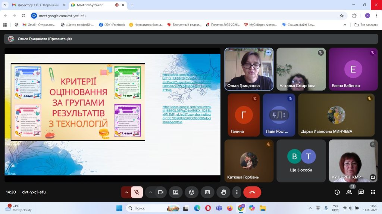382x214 pixels.
Task: Open the emoji reactions icon
Action: click(192, 192)
